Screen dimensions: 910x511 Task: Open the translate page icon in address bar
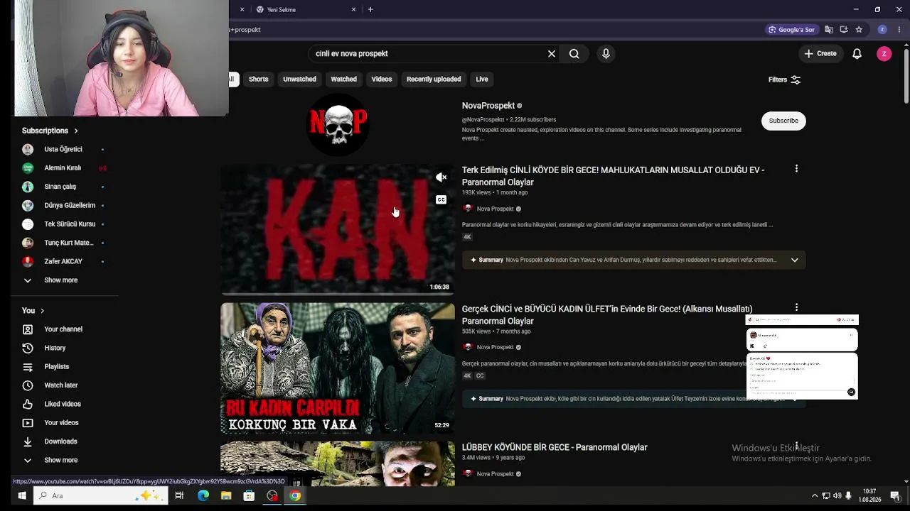[829, 30]
